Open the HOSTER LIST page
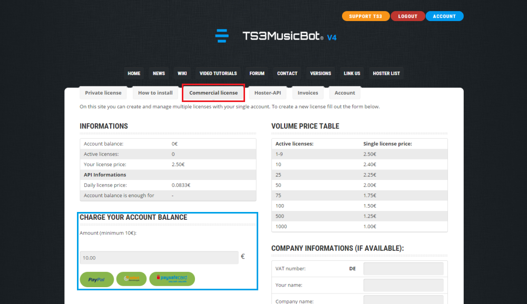 click(x=386, y=74)
